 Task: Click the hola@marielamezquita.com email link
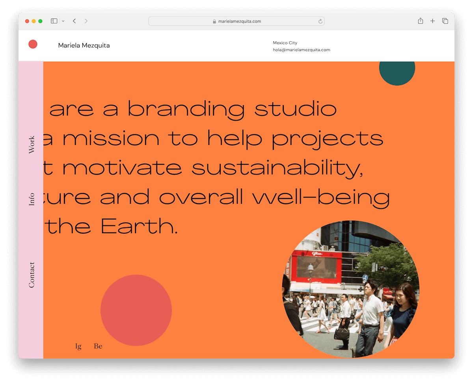pos(301,50)
